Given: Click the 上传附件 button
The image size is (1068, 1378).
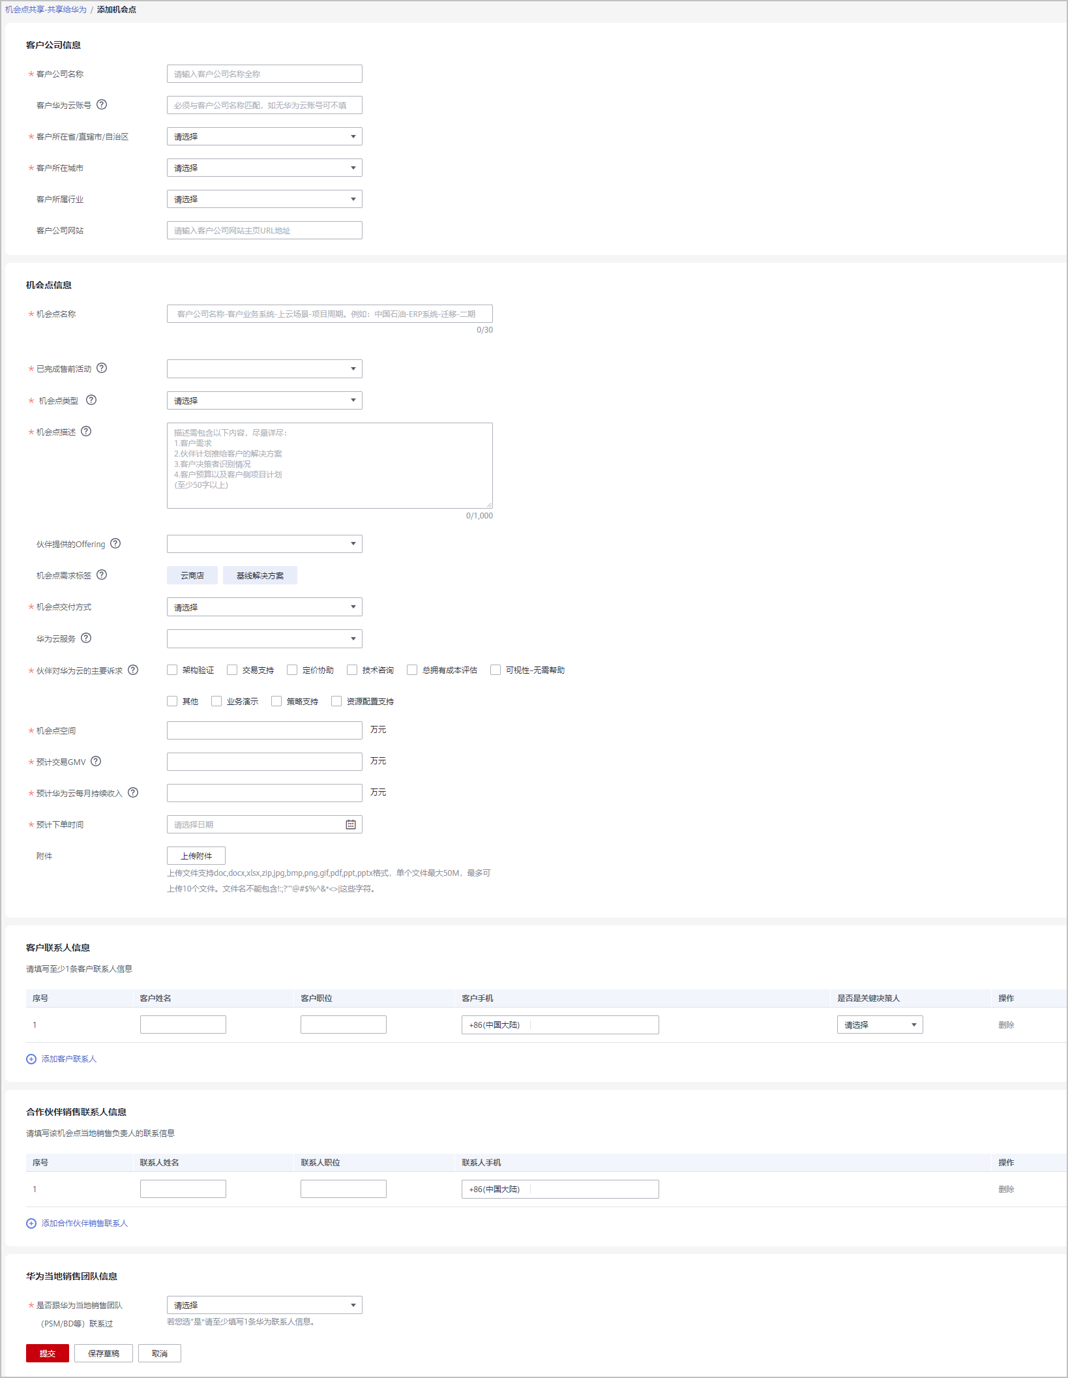Looking at the screenshot, I should 196,856.
